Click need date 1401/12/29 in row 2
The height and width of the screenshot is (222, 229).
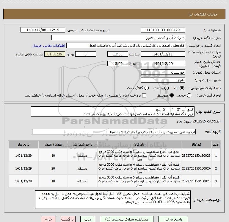23,168
